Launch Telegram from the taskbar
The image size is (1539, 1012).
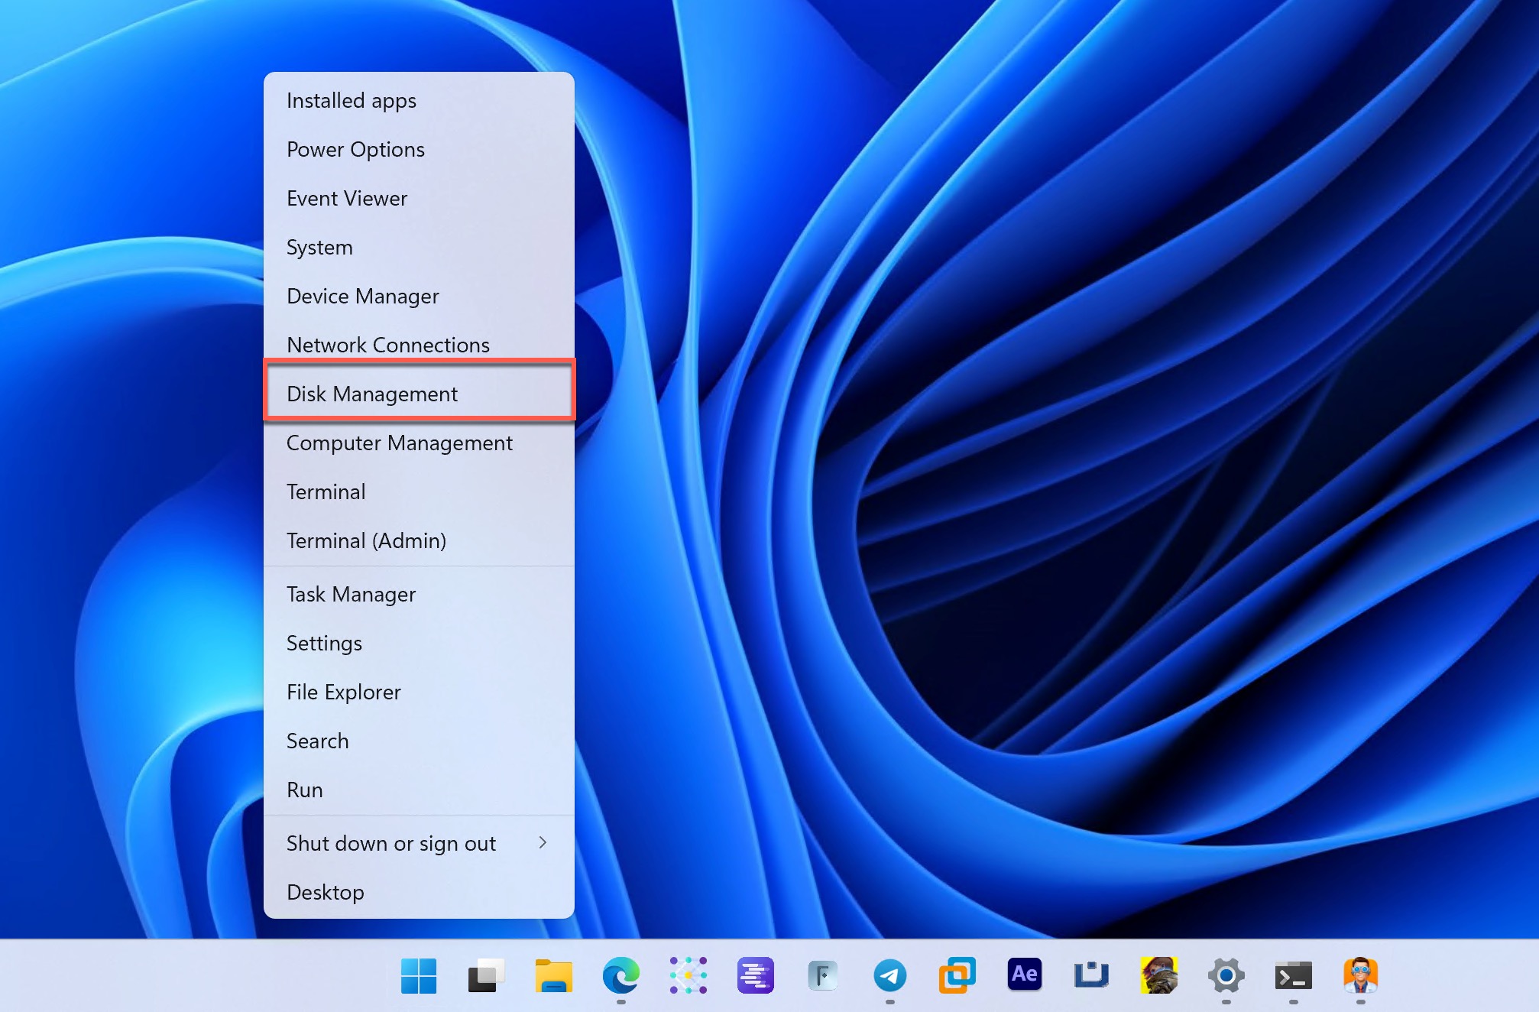pos(889,975)
